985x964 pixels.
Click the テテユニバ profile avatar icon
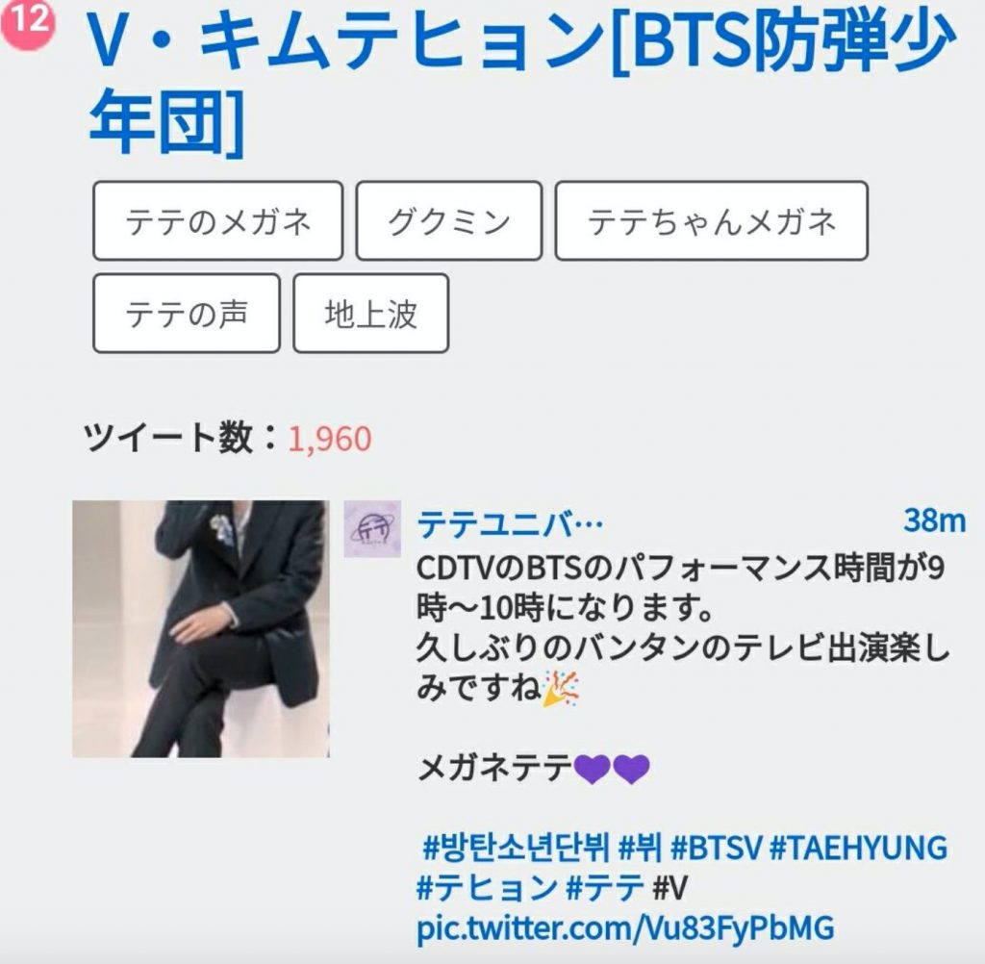pos(372,528)
